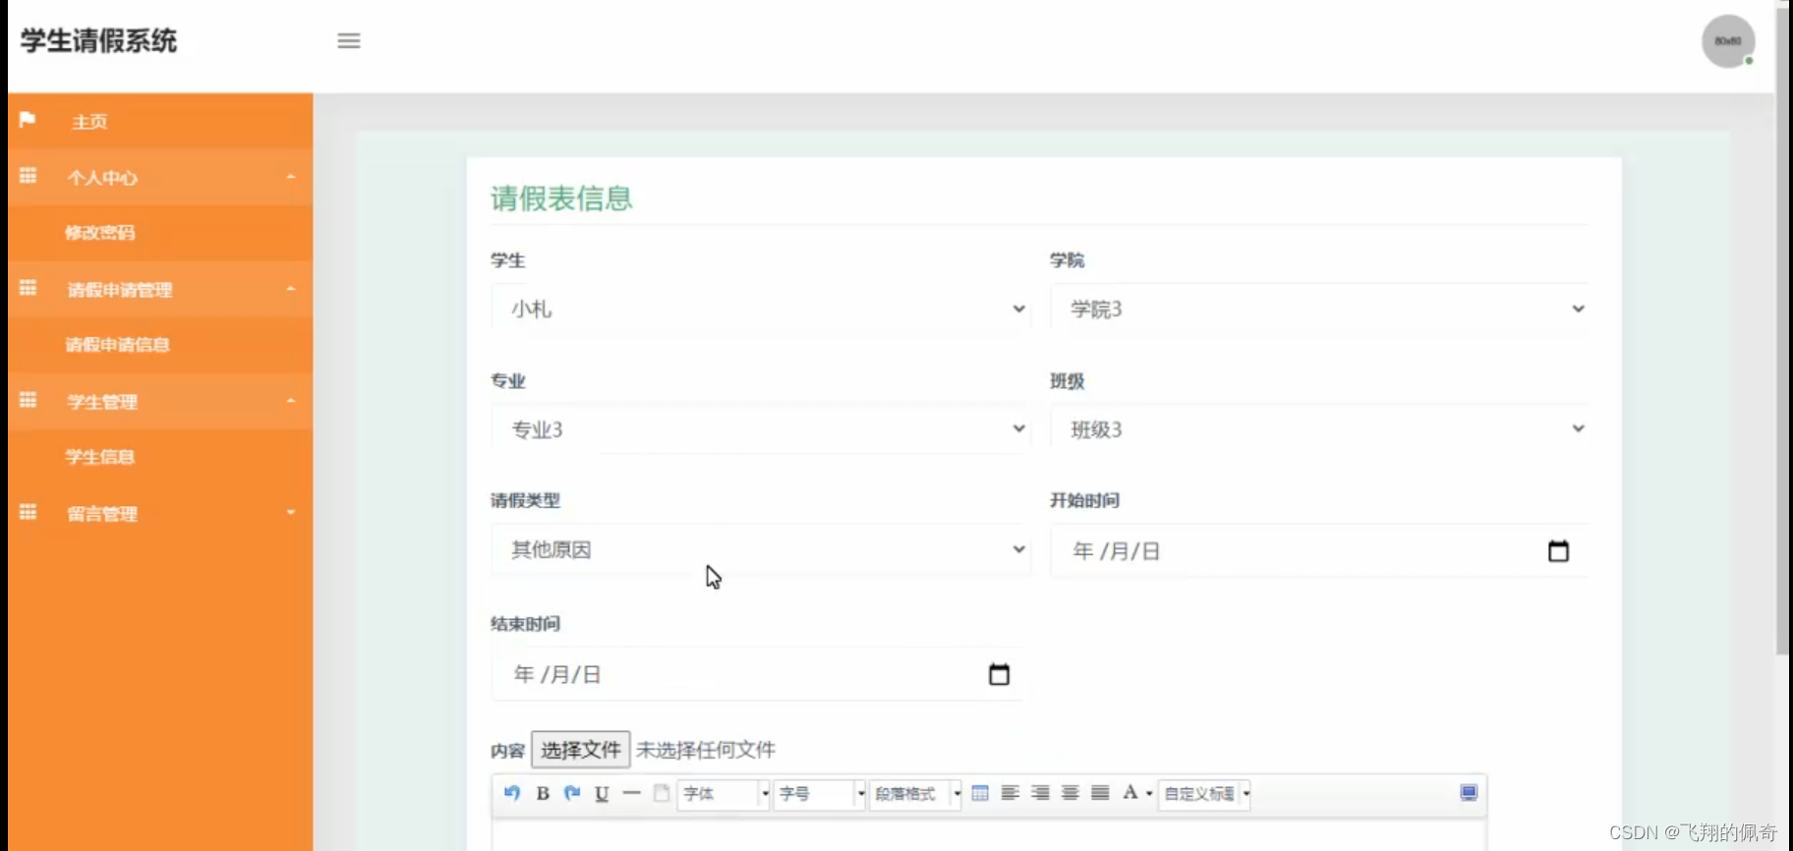Viewport: 1793px width, 851px height.
Task: Open the 专业 dropdown showing 专业3
Action: [x=760, y=429]
